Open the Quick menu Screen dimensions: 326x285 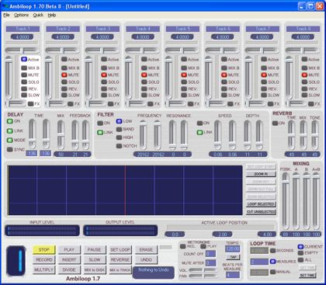[x=38, y=15]
